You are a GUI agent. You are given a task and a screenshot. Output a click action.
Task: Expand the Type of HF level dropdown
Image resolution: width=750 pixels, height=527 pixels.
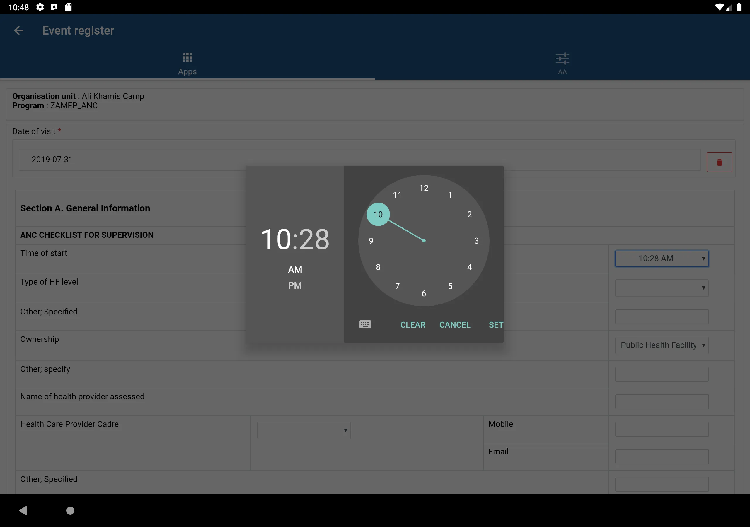pyautogui.click(x=662, y=288)
